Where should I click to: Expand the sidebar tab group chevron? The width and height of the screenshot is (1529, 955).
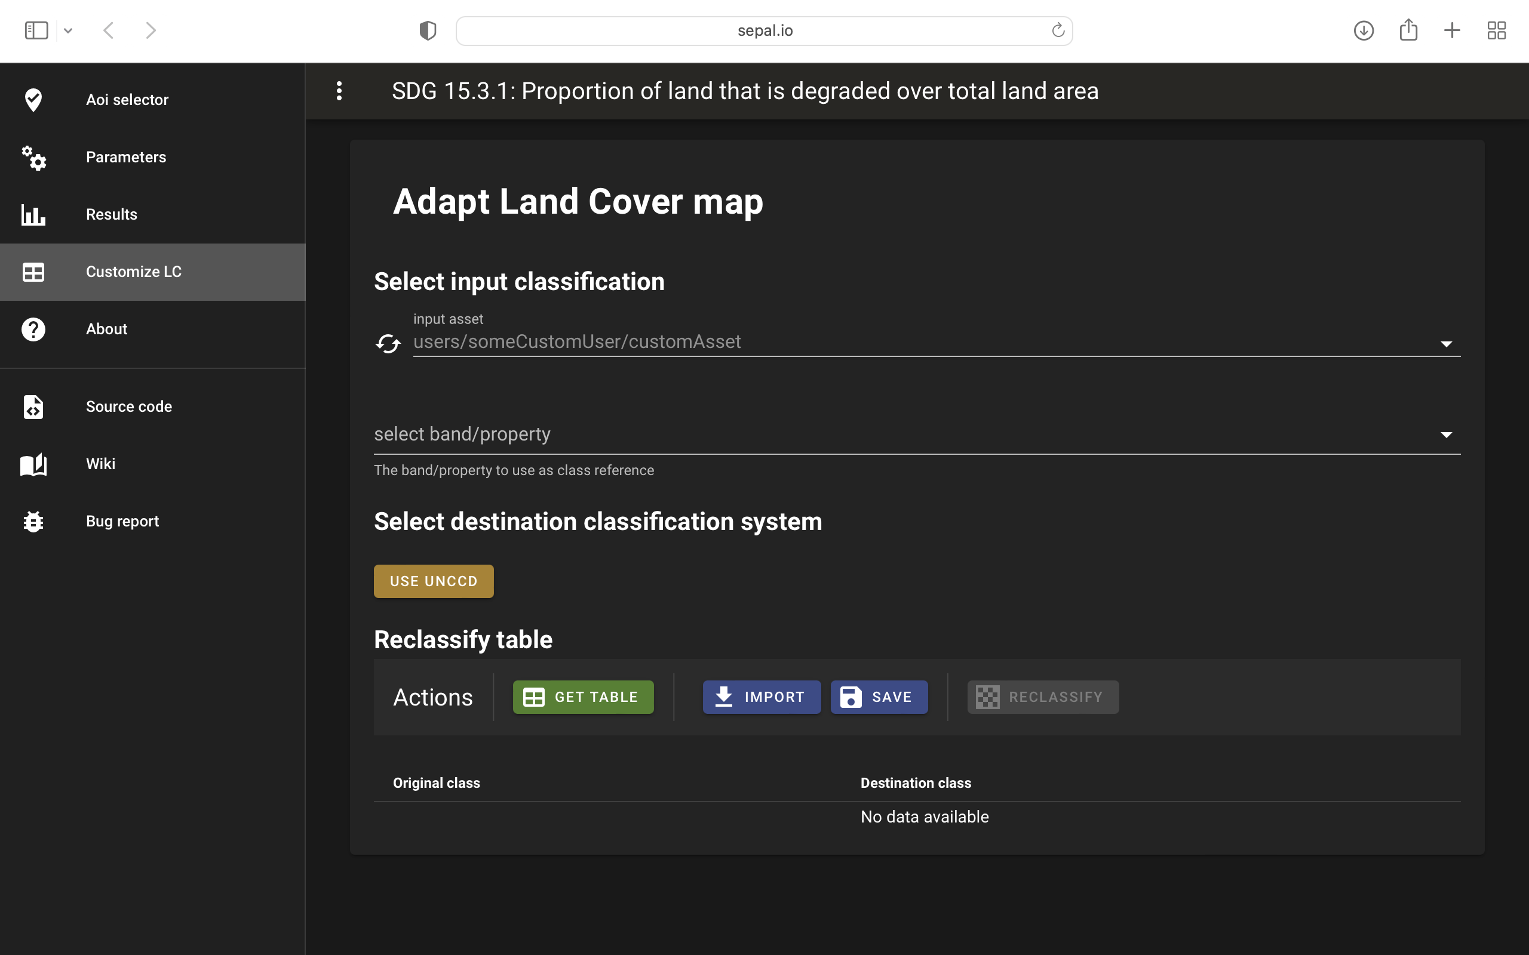point(68,30)
